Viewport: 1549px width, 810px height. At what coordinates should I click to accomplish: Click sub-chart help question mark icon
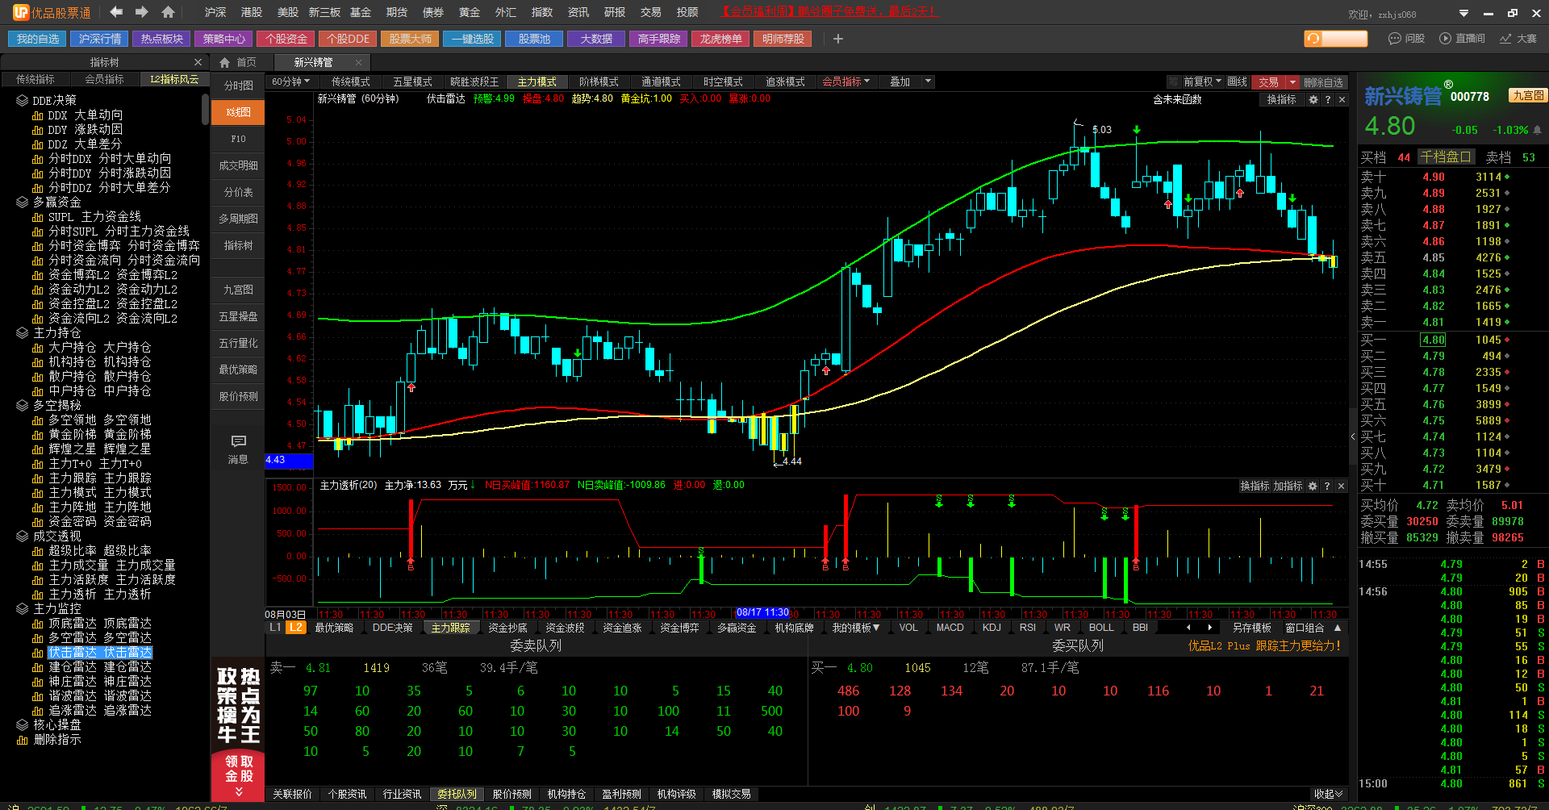[1327, 486]
